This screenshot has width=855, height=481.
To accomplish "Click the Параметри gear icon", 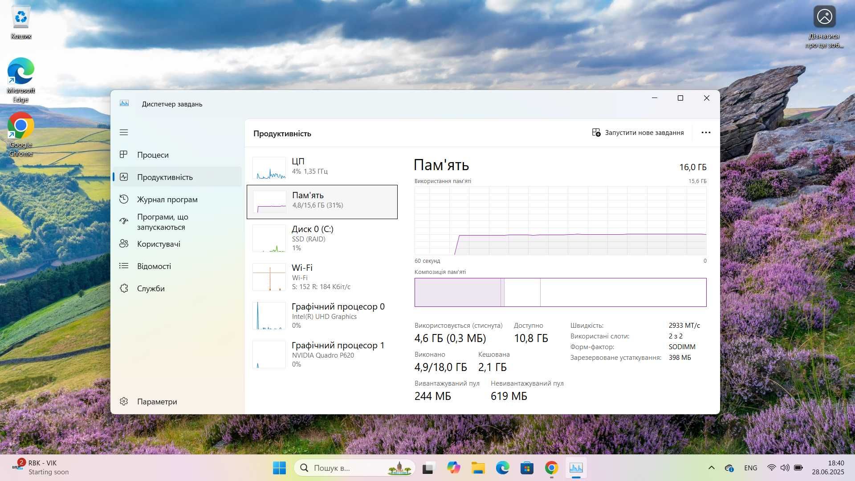I will pos(124,401).
